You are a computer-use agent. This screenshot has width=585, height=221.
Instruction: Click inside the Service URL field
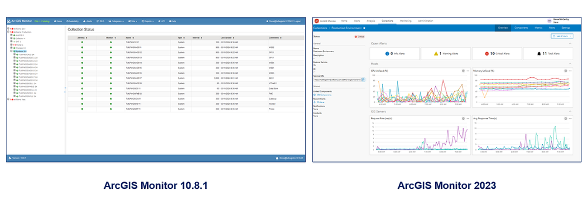point(337,80)
